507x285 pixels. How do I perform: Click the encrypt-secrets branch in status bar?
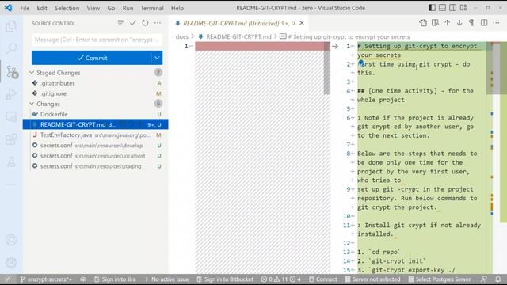click(46, 279)
